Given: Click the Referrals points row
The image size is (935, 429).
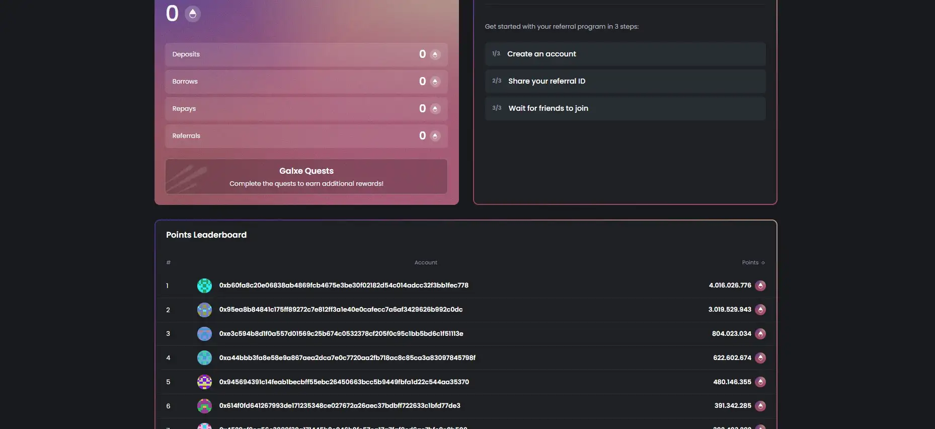Looking at the screenshot, I should pos(306,136).
